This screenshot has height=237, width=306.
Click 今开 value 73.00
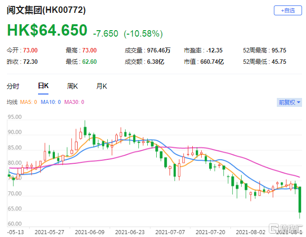click(30, 50)
